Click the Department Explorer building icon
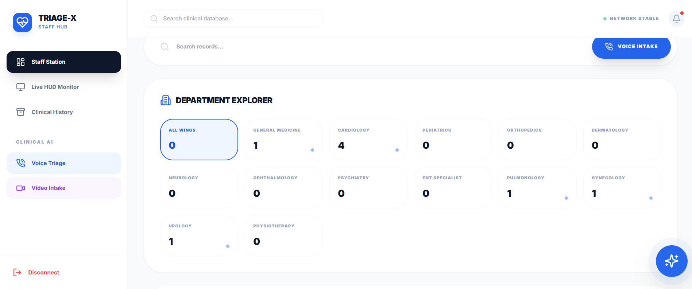 click(x=166, y=100)
